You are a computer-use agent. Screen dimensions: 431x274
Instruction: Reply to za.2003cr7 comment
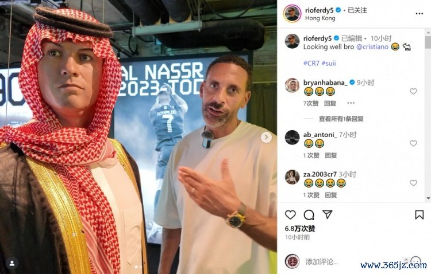331,195
